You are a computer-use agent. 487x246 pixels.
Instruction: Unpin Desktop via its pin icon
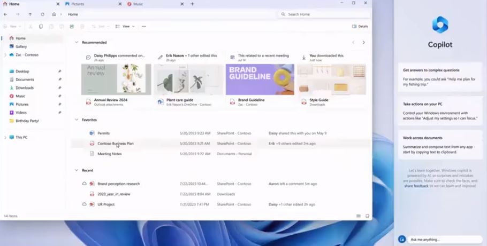[x=59, y=72]
